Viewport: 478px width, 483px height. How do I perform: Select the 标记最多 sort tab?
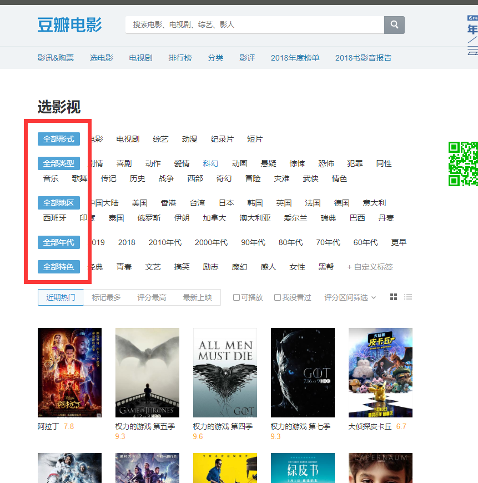click(106, 297)
